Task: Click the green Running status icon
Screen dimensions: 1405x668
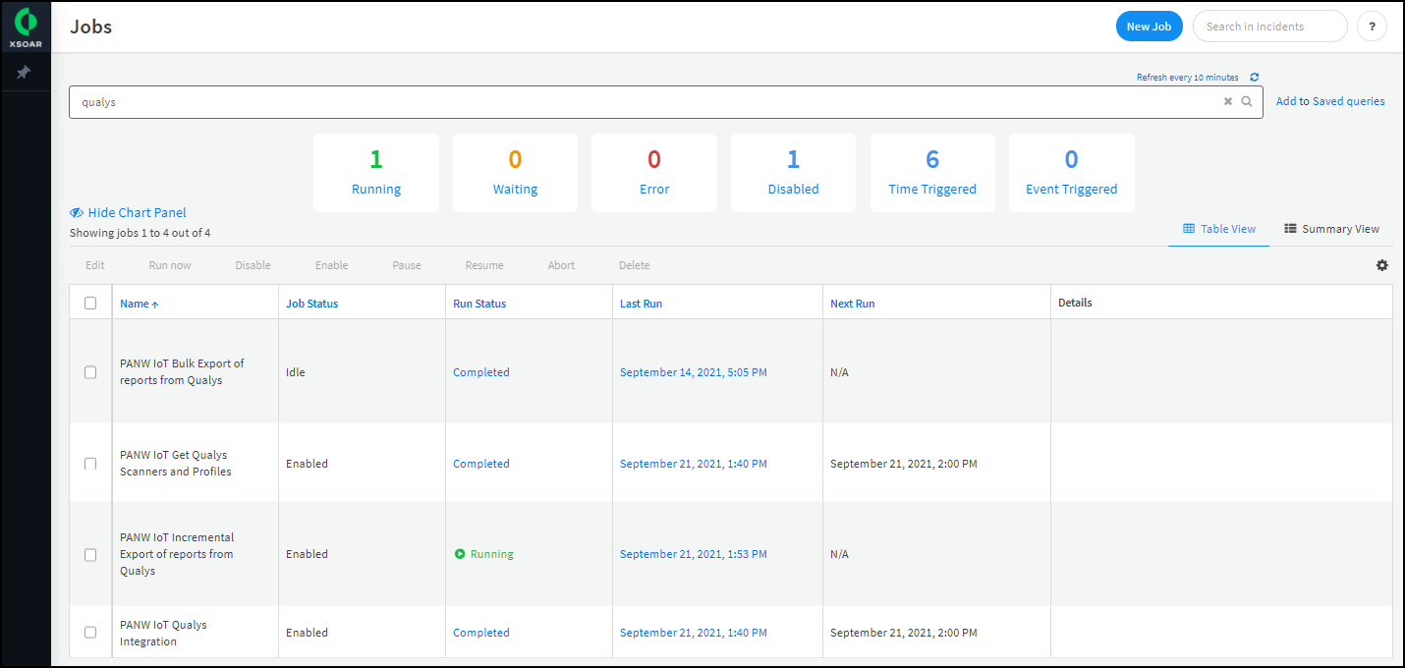Action: pos(460,554)
